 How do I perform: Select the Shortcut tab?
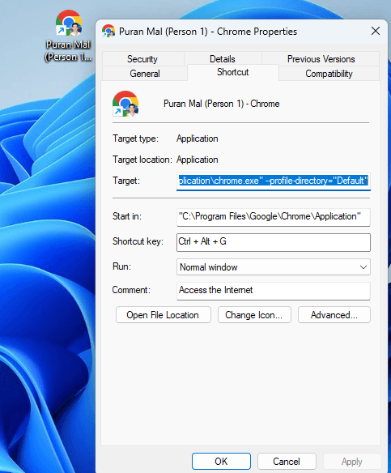[232, 72]
